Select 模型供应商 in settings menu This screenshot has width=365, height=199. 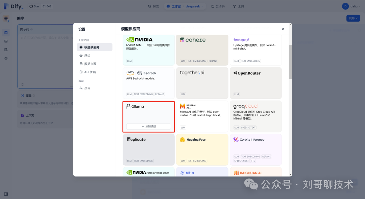coord(95,47)
